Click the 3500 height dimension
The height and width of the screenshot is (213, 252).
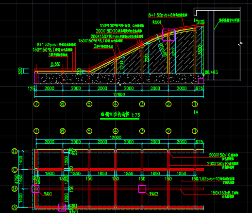[x=200, y=50]
